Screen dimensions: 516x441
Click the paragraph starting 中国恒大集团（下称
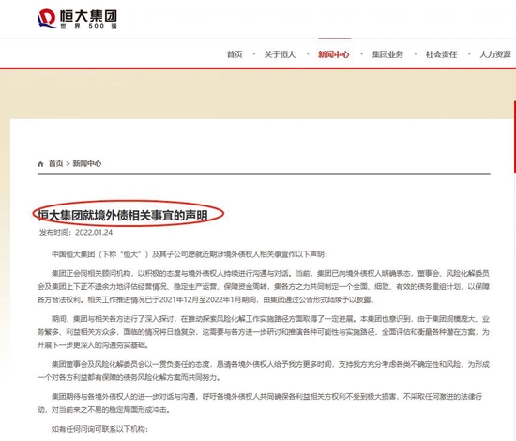point(190,254)
